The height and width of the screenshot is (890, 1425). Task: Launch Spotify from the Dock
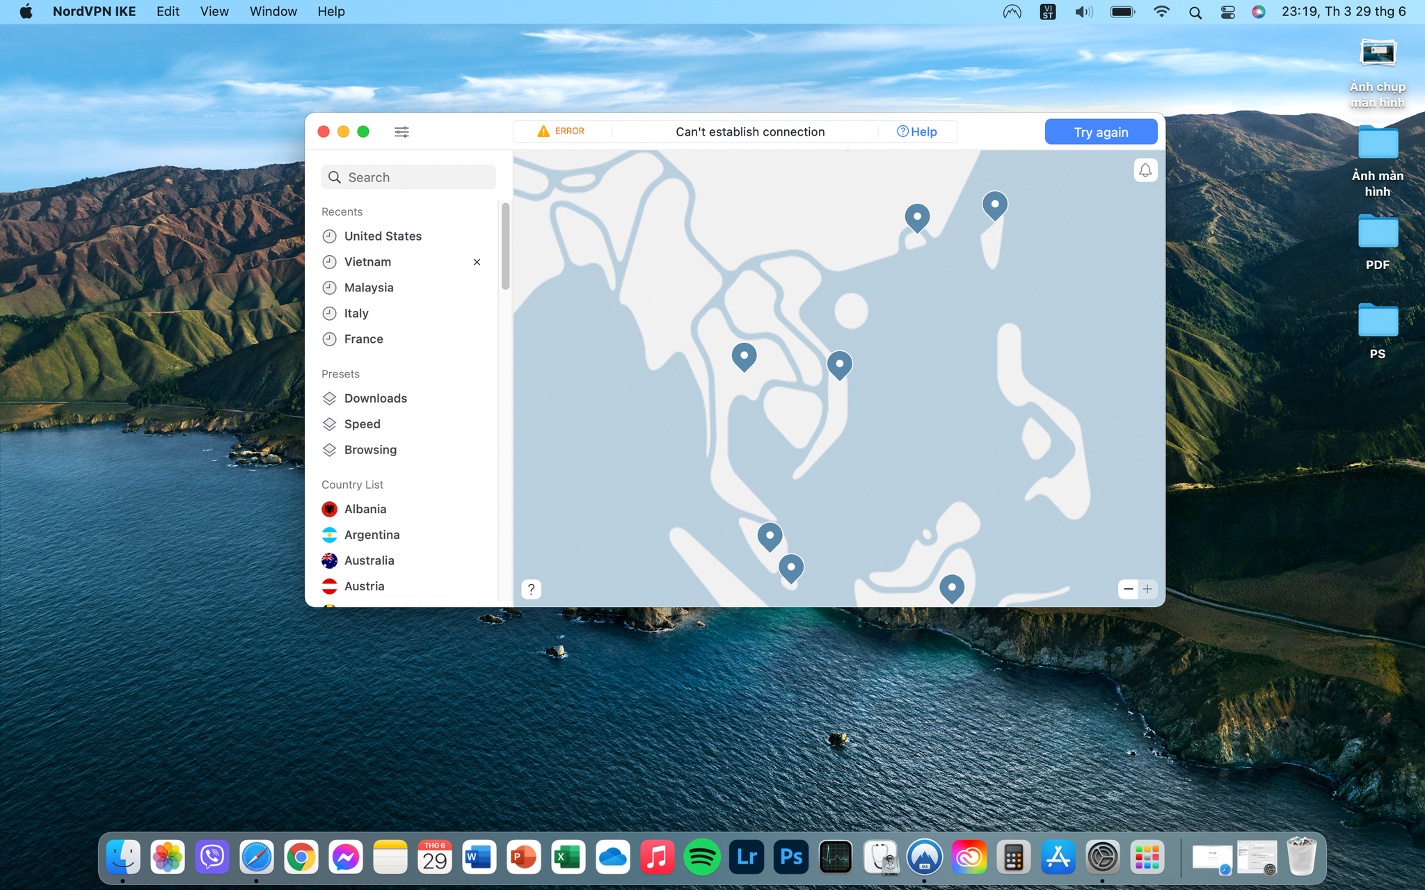tap(701, 857)
